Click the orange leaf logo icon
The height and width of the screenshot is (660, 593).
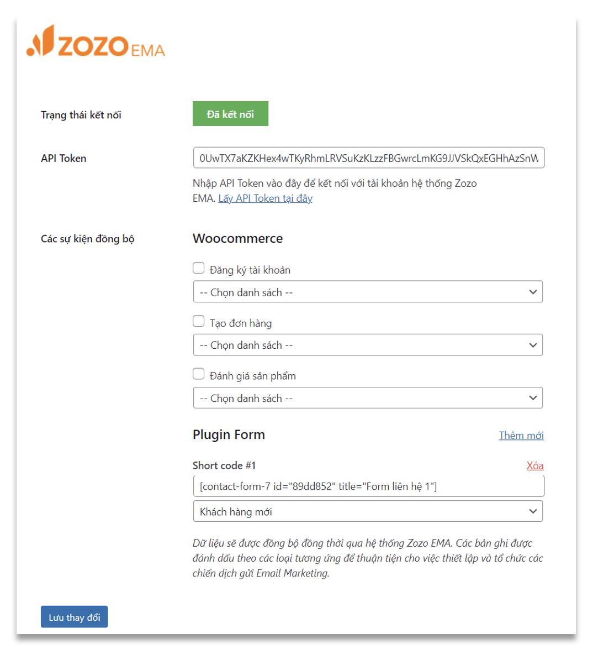coord(40,40)
